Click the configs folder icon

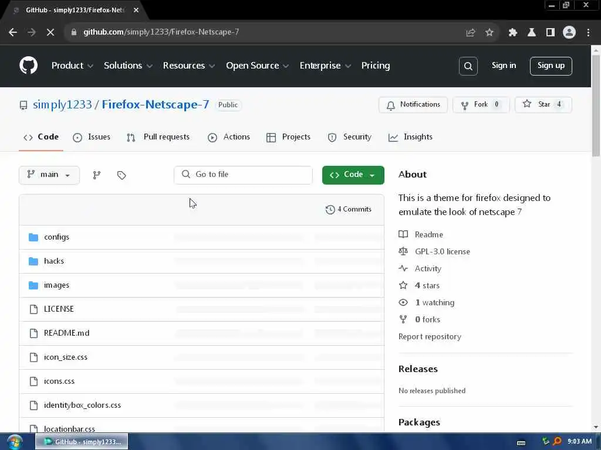[x=33, y=237]
